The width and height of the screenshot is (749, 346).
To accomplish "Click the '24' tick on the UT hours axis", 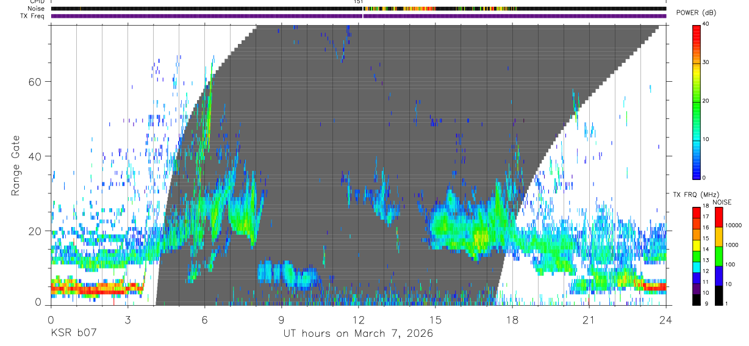I will click(x=665, y=319).
